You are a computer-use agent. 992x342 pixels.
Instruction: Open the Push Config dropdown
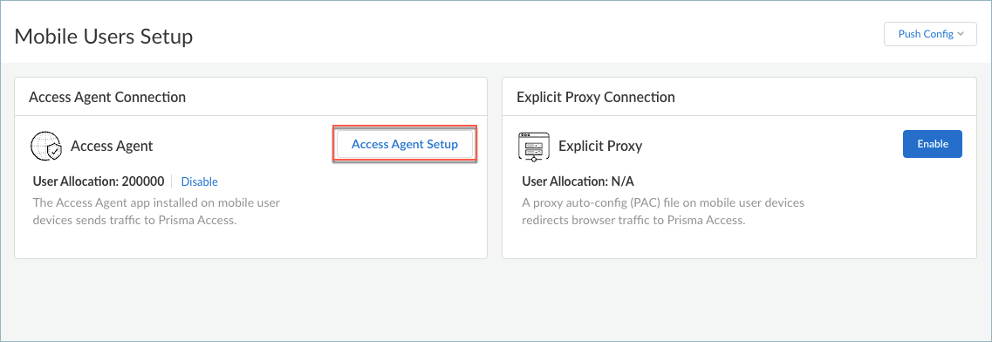931,34
